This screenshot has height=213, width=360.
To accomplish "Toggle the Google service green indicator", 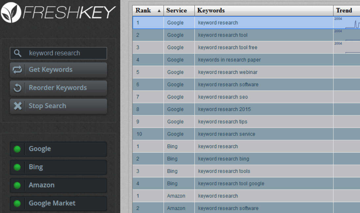I will coord(17,149).
